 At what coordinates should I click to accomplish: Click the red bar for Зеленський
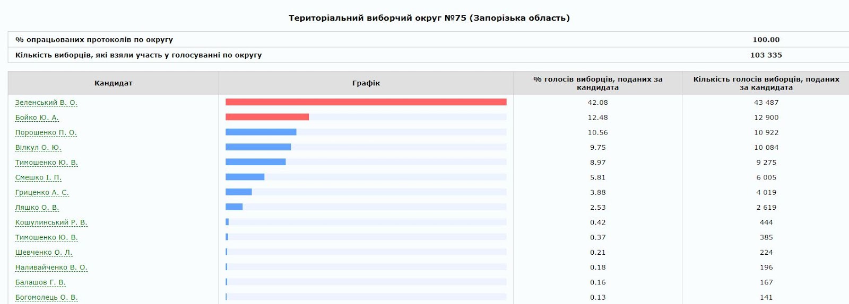[366, 102]
